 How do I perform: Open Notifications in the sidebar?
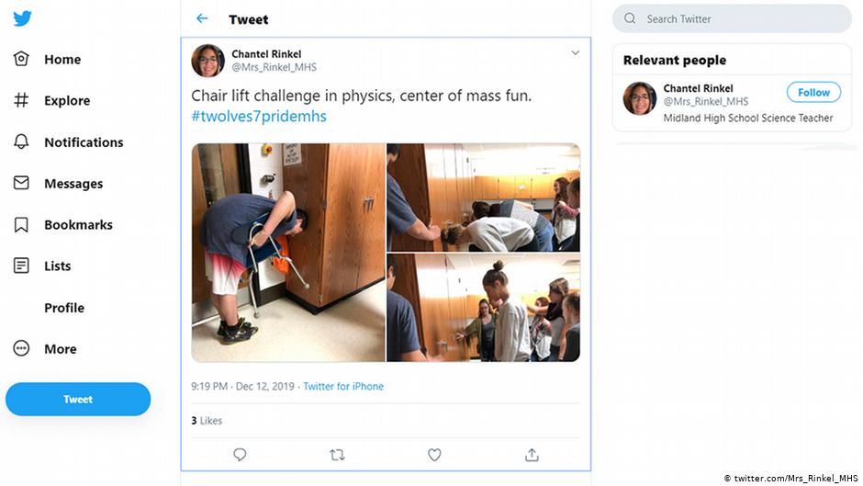coord(83,142)
